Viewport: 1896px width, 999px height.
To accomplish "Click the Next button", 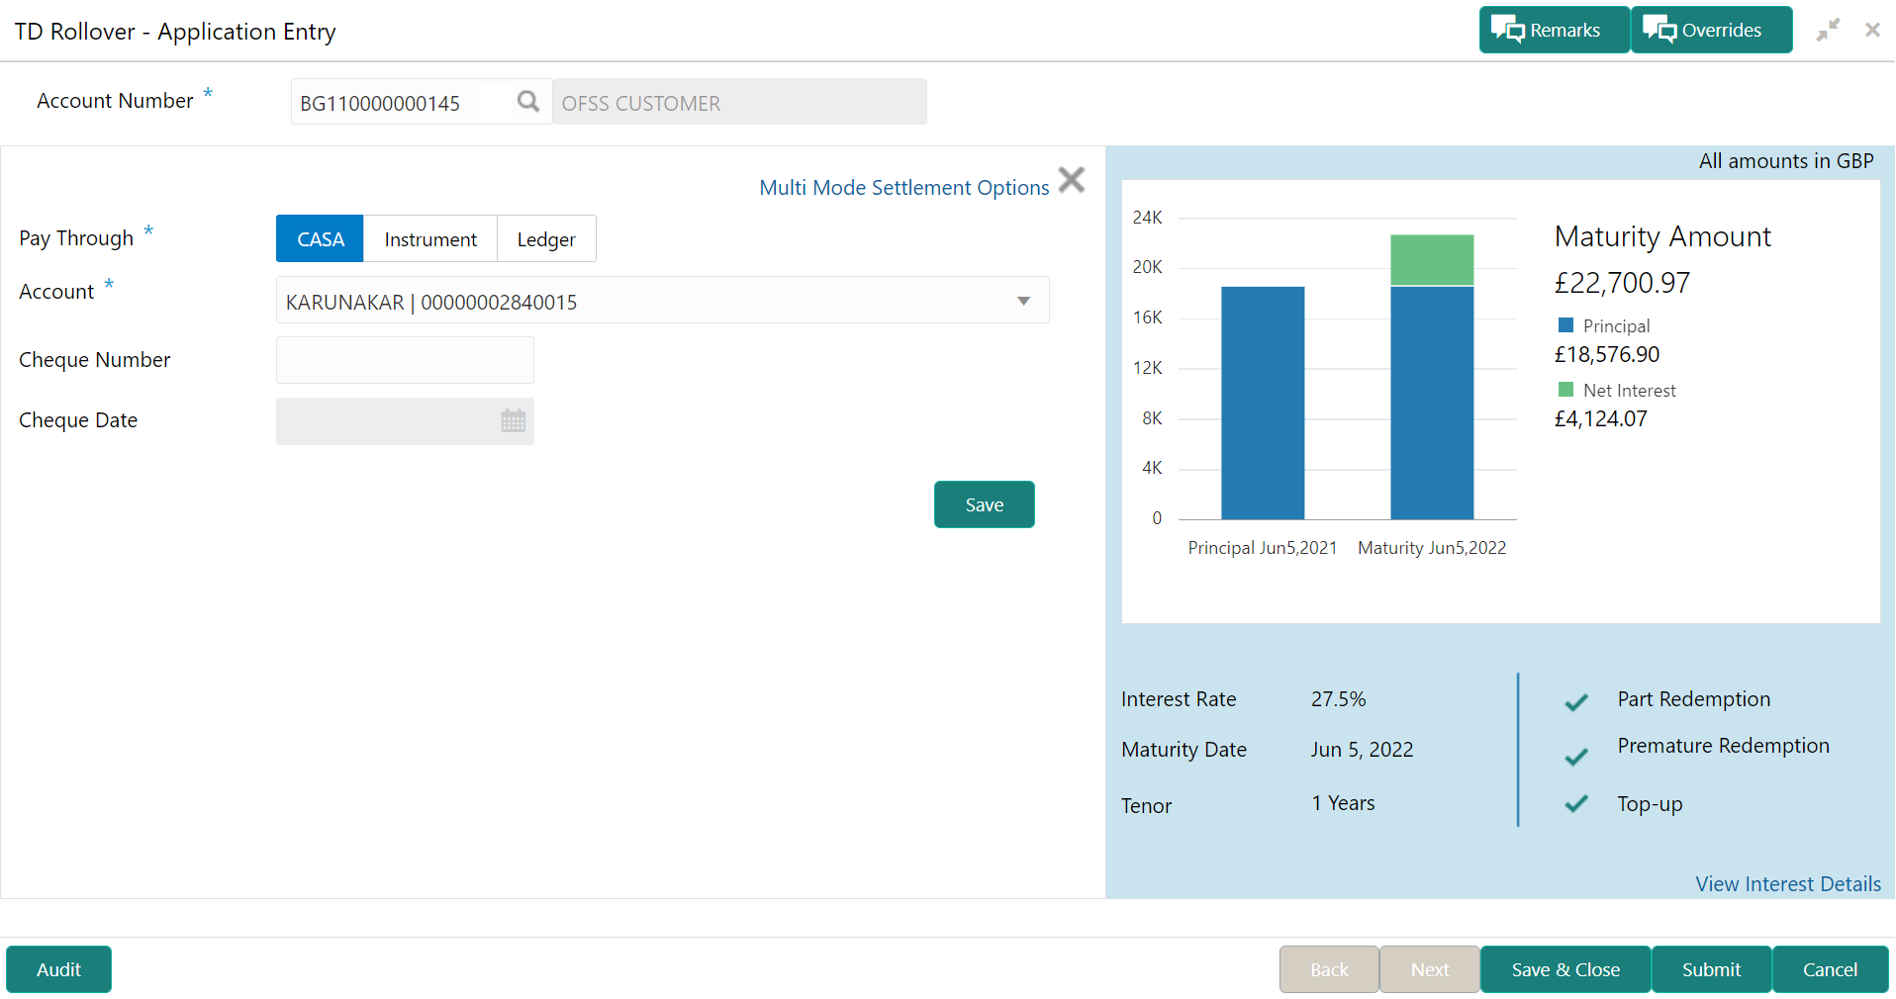I will (x=1430, y=969).
